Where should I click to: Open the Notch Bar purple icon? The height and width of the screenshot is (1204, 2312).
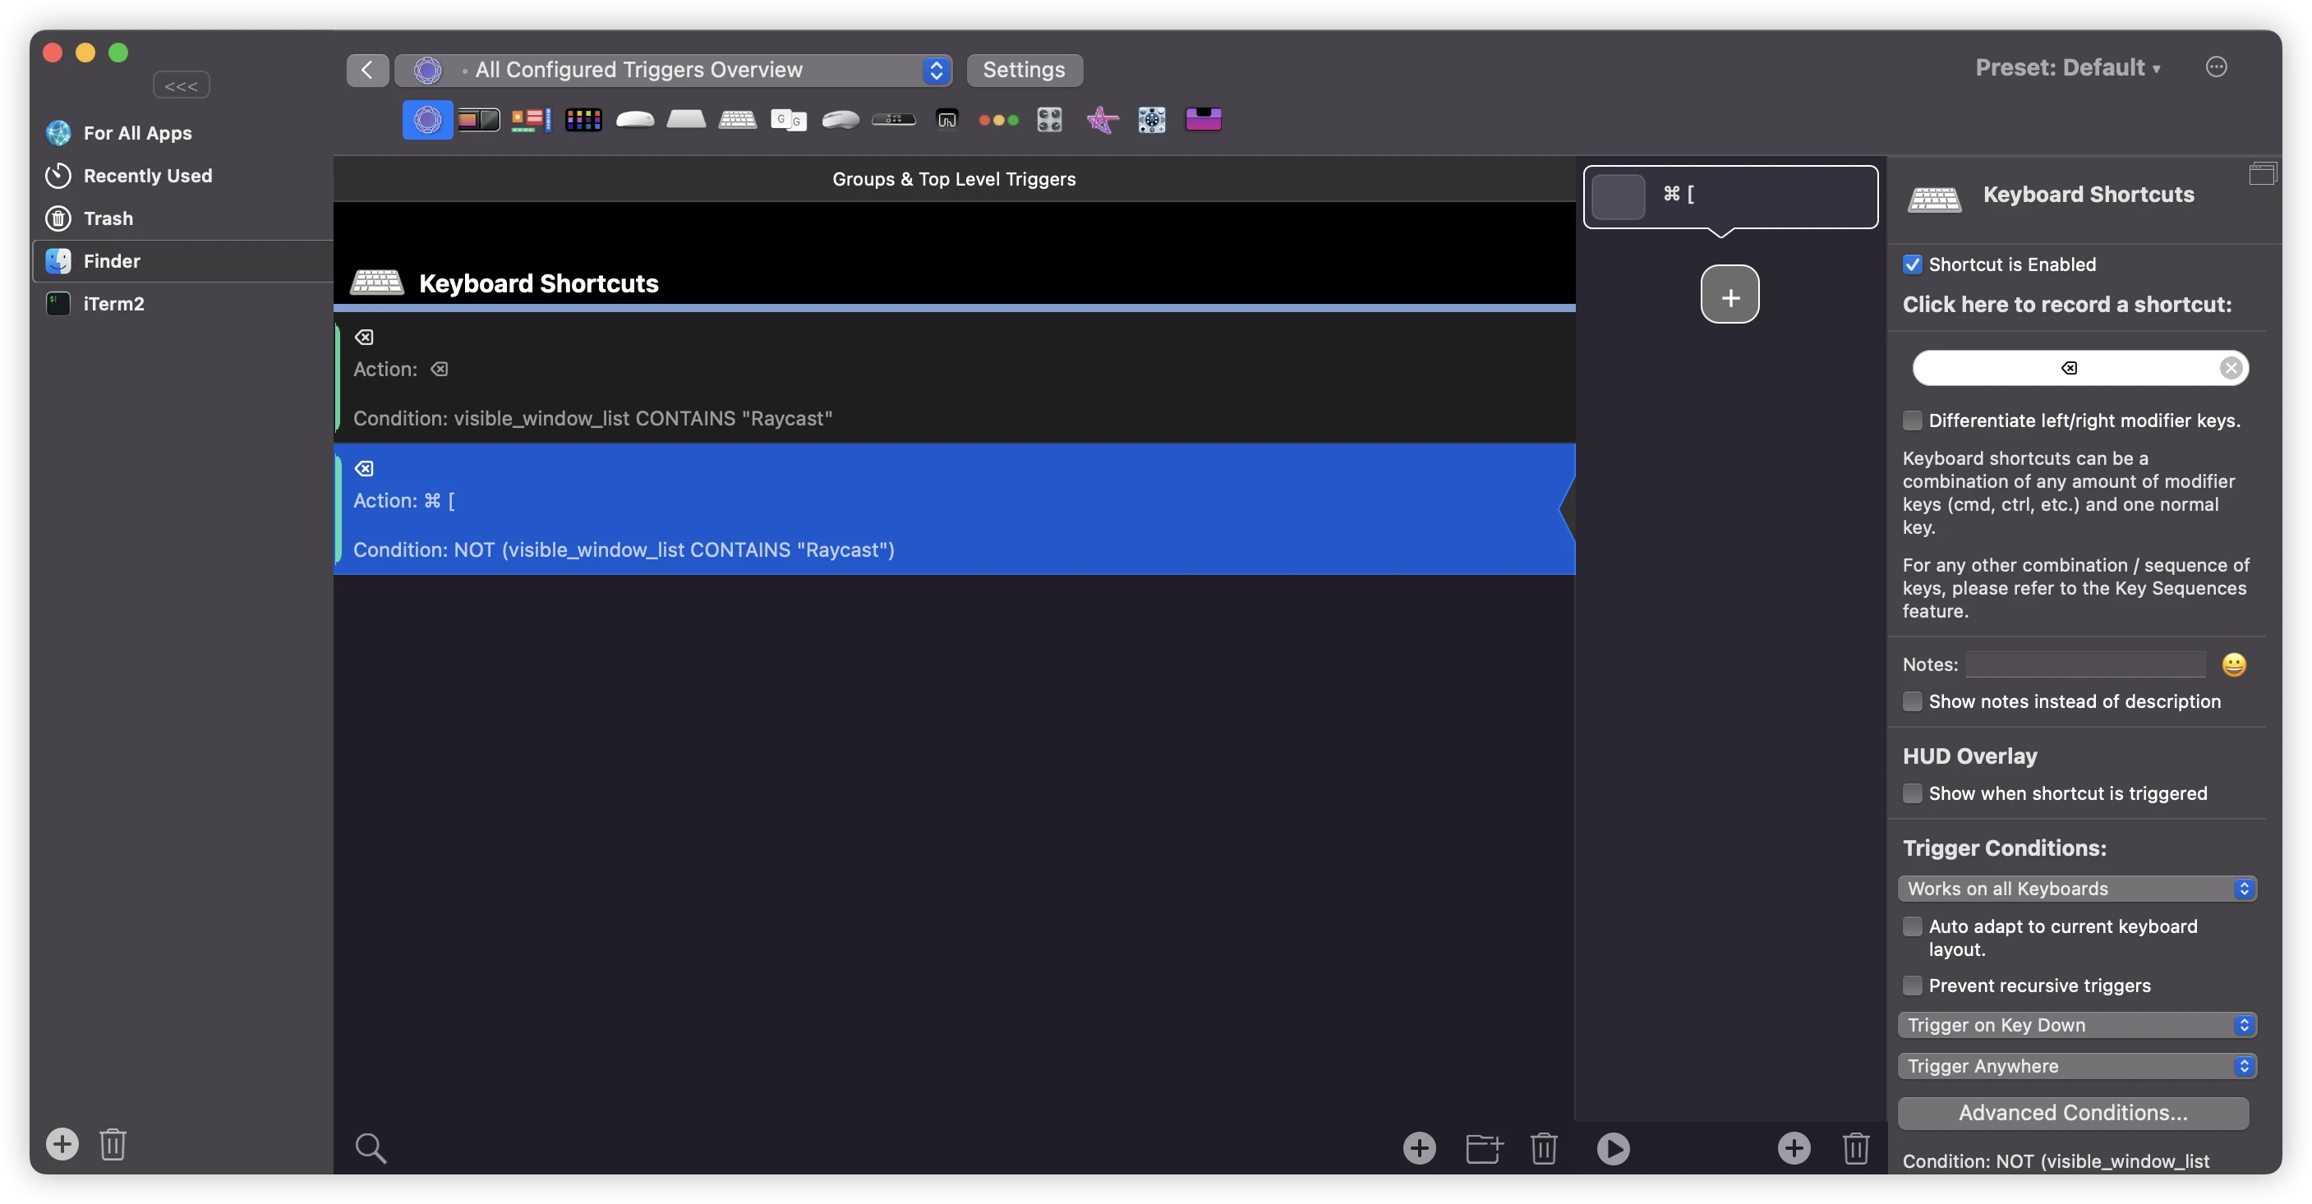pyautogui.click(x=1204, y=119)
